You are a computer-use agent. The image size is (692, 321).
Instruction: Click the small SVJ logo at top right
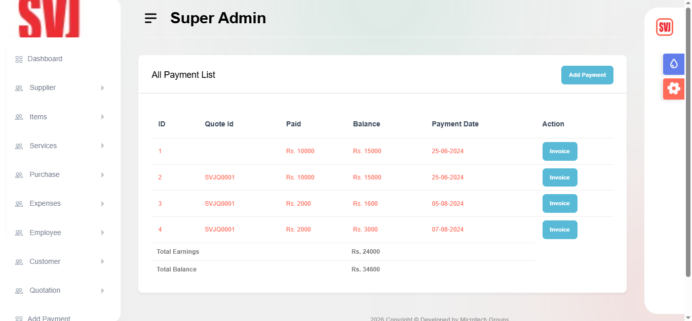coord(664,27)
